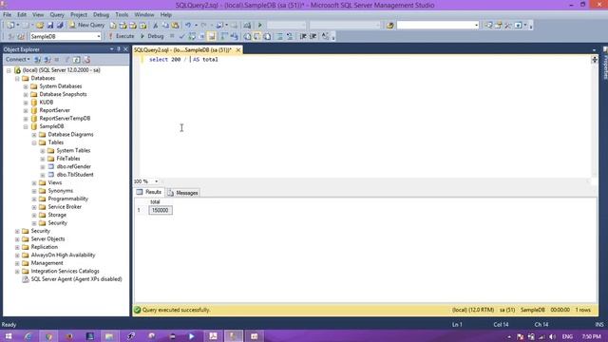Open the Connect dropdown in Object Explorer
Image resolution: width=608 pixels, height=342 pixels.
tap(17, 59)
